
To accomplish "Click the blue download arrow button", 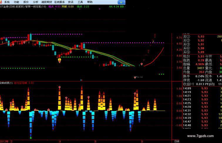I will [121, 2].
